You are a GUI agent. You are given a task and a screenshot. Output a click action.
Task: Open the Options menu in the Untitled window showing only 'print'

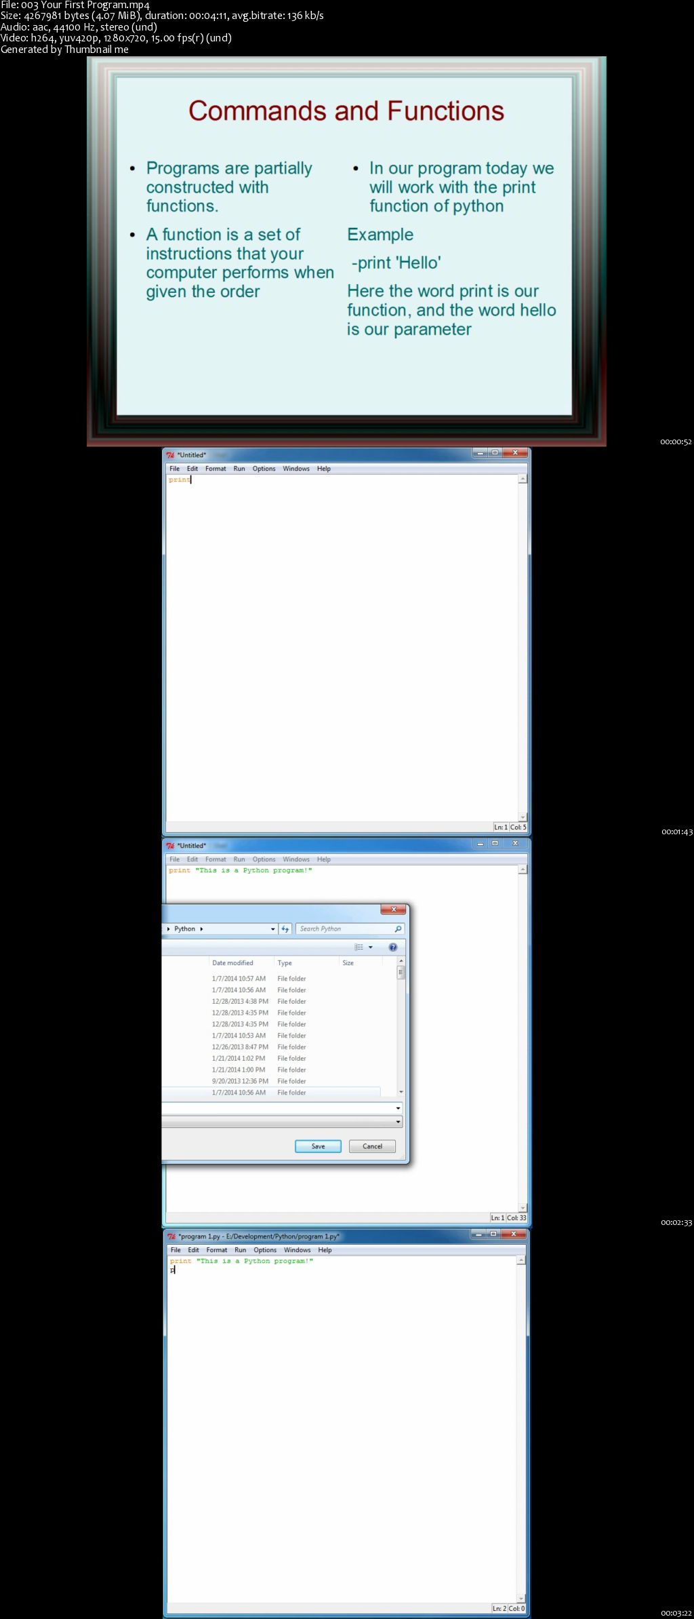pyautogui.click(x=264, y=469)
